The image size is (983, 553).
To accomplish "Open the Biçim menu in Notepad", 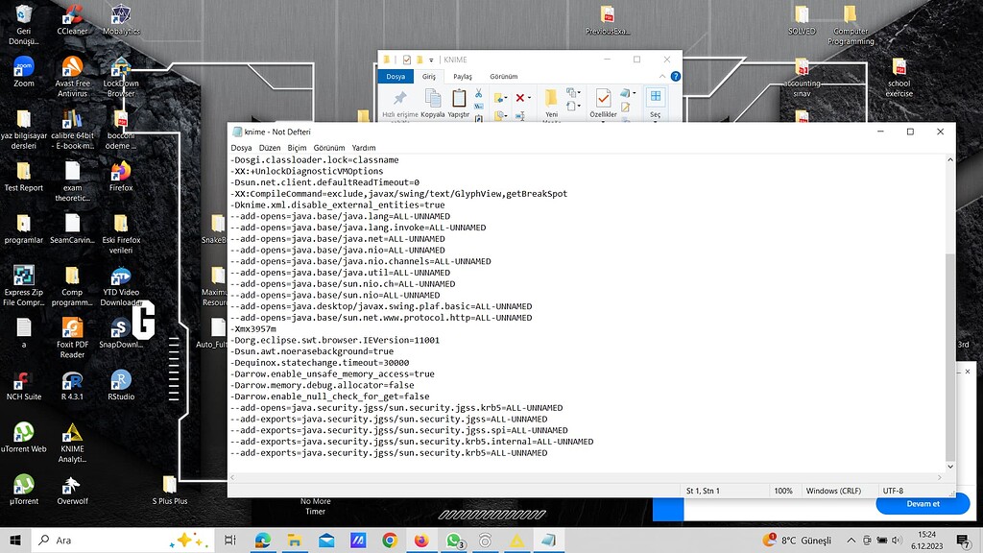I will point(297,148).
